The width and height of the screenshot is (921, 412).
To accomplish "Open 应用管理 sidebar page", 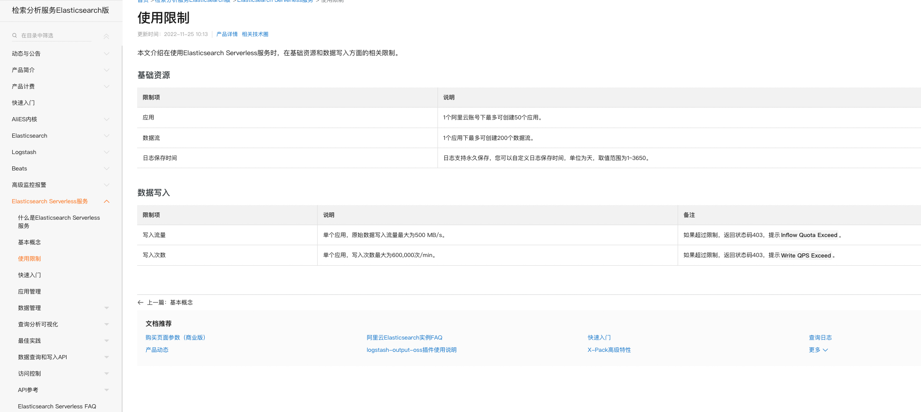I will coord(30,292).
